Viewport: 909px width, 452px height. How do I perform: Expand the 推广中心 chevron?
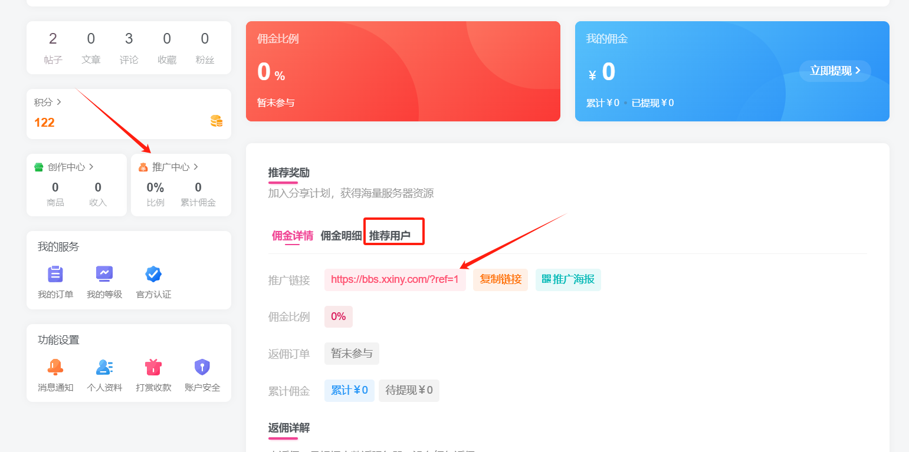pos(196,167)
